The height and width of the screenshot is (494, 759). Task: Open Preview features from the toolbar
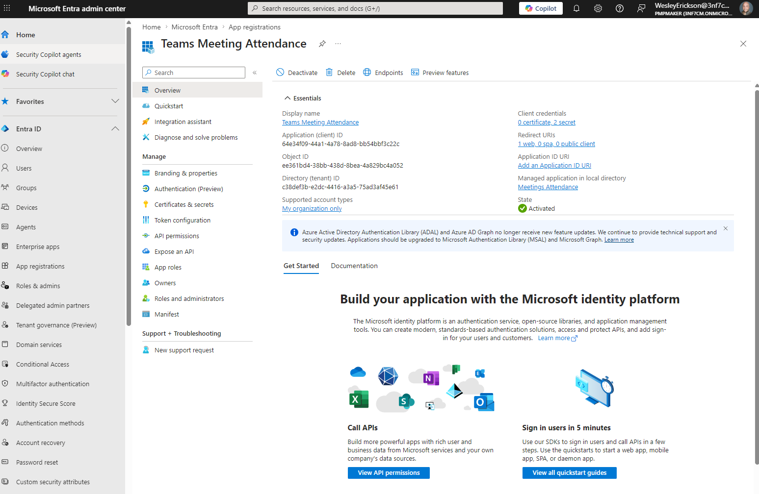pos(440,73)
